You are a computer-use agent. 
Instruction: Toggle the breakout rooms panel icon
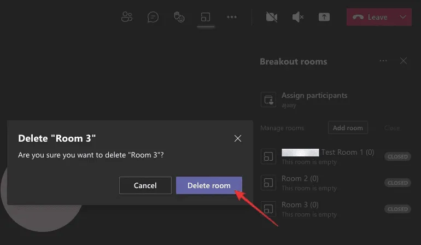coord(206,17)
